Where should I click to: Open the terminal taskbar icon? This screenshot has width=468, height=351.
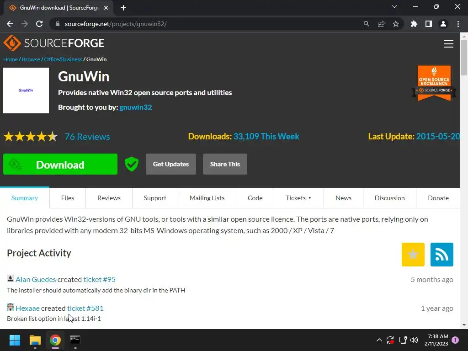click(75, 340)
